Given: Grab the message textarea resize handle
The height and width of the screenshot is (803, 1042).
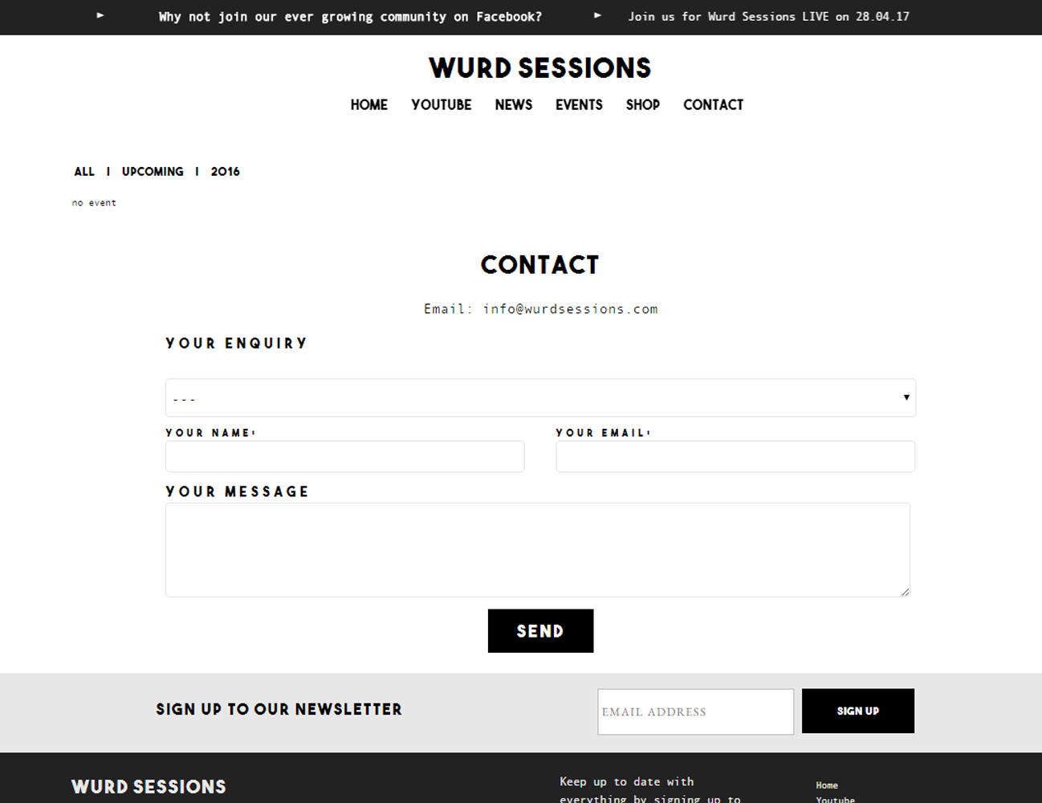Looking at the screenshot, I should tap(905, 592).
